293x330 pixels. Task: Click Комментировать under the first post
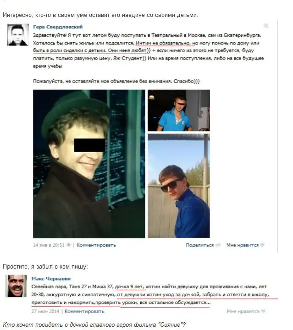click(x=96, y=245)
